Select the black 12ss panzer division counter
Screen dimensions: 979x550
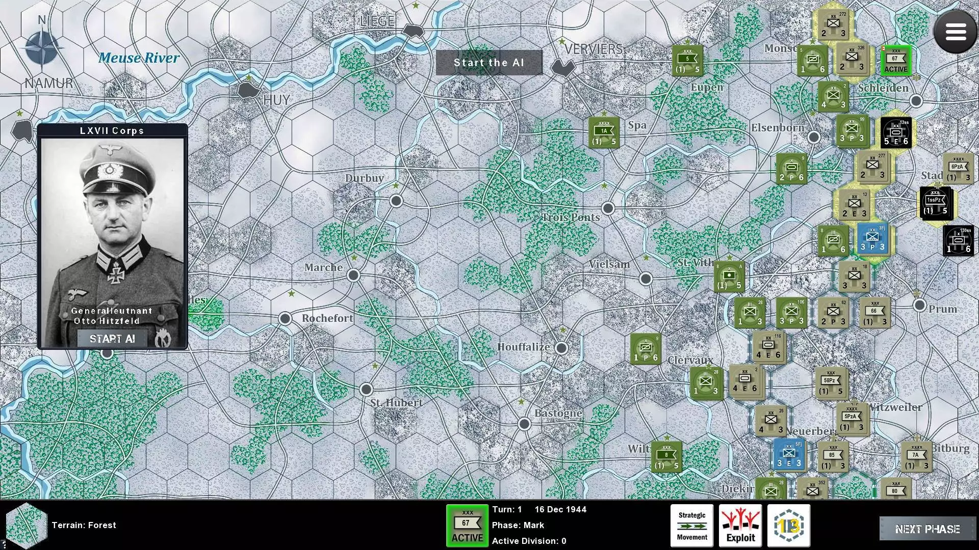click(896, 132)
